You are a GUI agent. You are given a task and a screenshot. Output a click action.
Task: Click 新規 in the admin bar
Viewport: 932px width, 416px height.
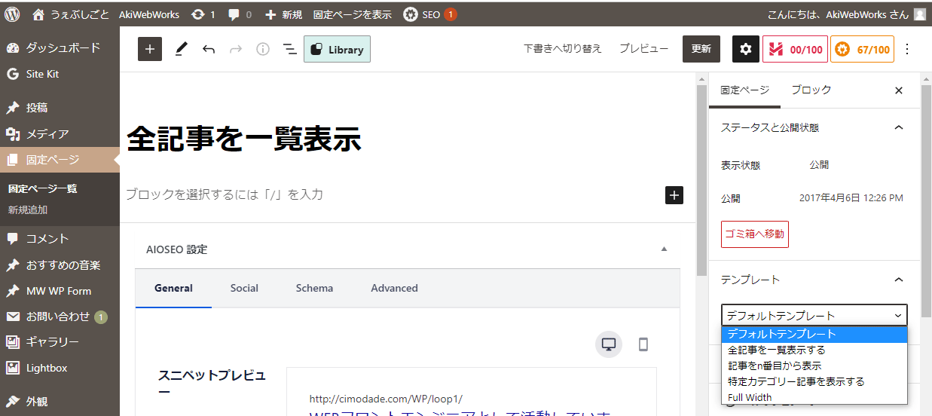284,14
